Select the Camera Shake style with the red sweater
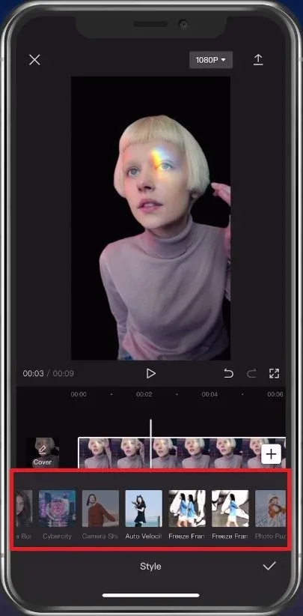The image size is (303, 616). point(100,515)
